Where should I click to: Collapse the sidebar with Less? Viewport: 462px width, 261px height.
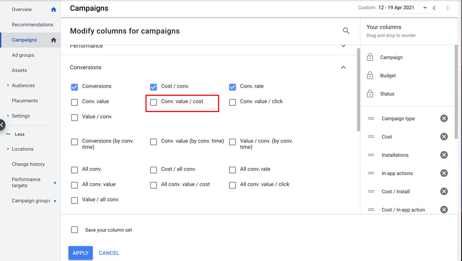point(15,134)
